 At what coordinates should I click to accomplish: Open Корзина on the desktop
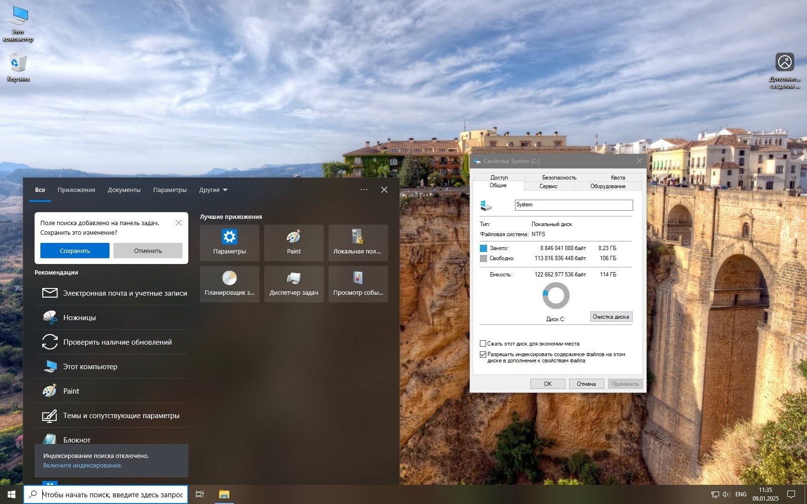coord(18,67)
